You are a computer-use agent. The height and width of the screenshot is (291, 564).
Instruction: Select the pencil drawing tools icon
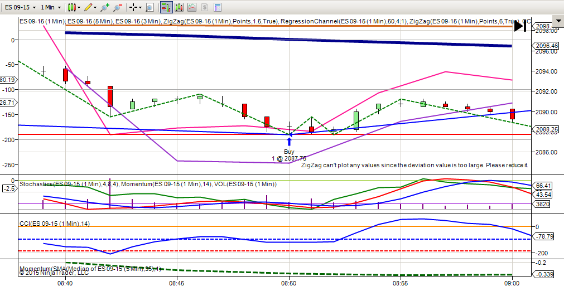pyautogui.click(x=88, y=7)
